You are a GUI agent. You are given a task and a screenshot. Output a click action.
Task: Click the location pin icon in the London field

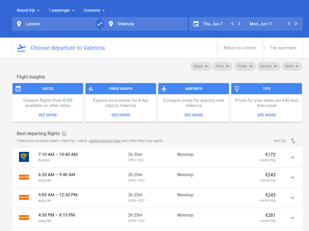pos(19,24)
